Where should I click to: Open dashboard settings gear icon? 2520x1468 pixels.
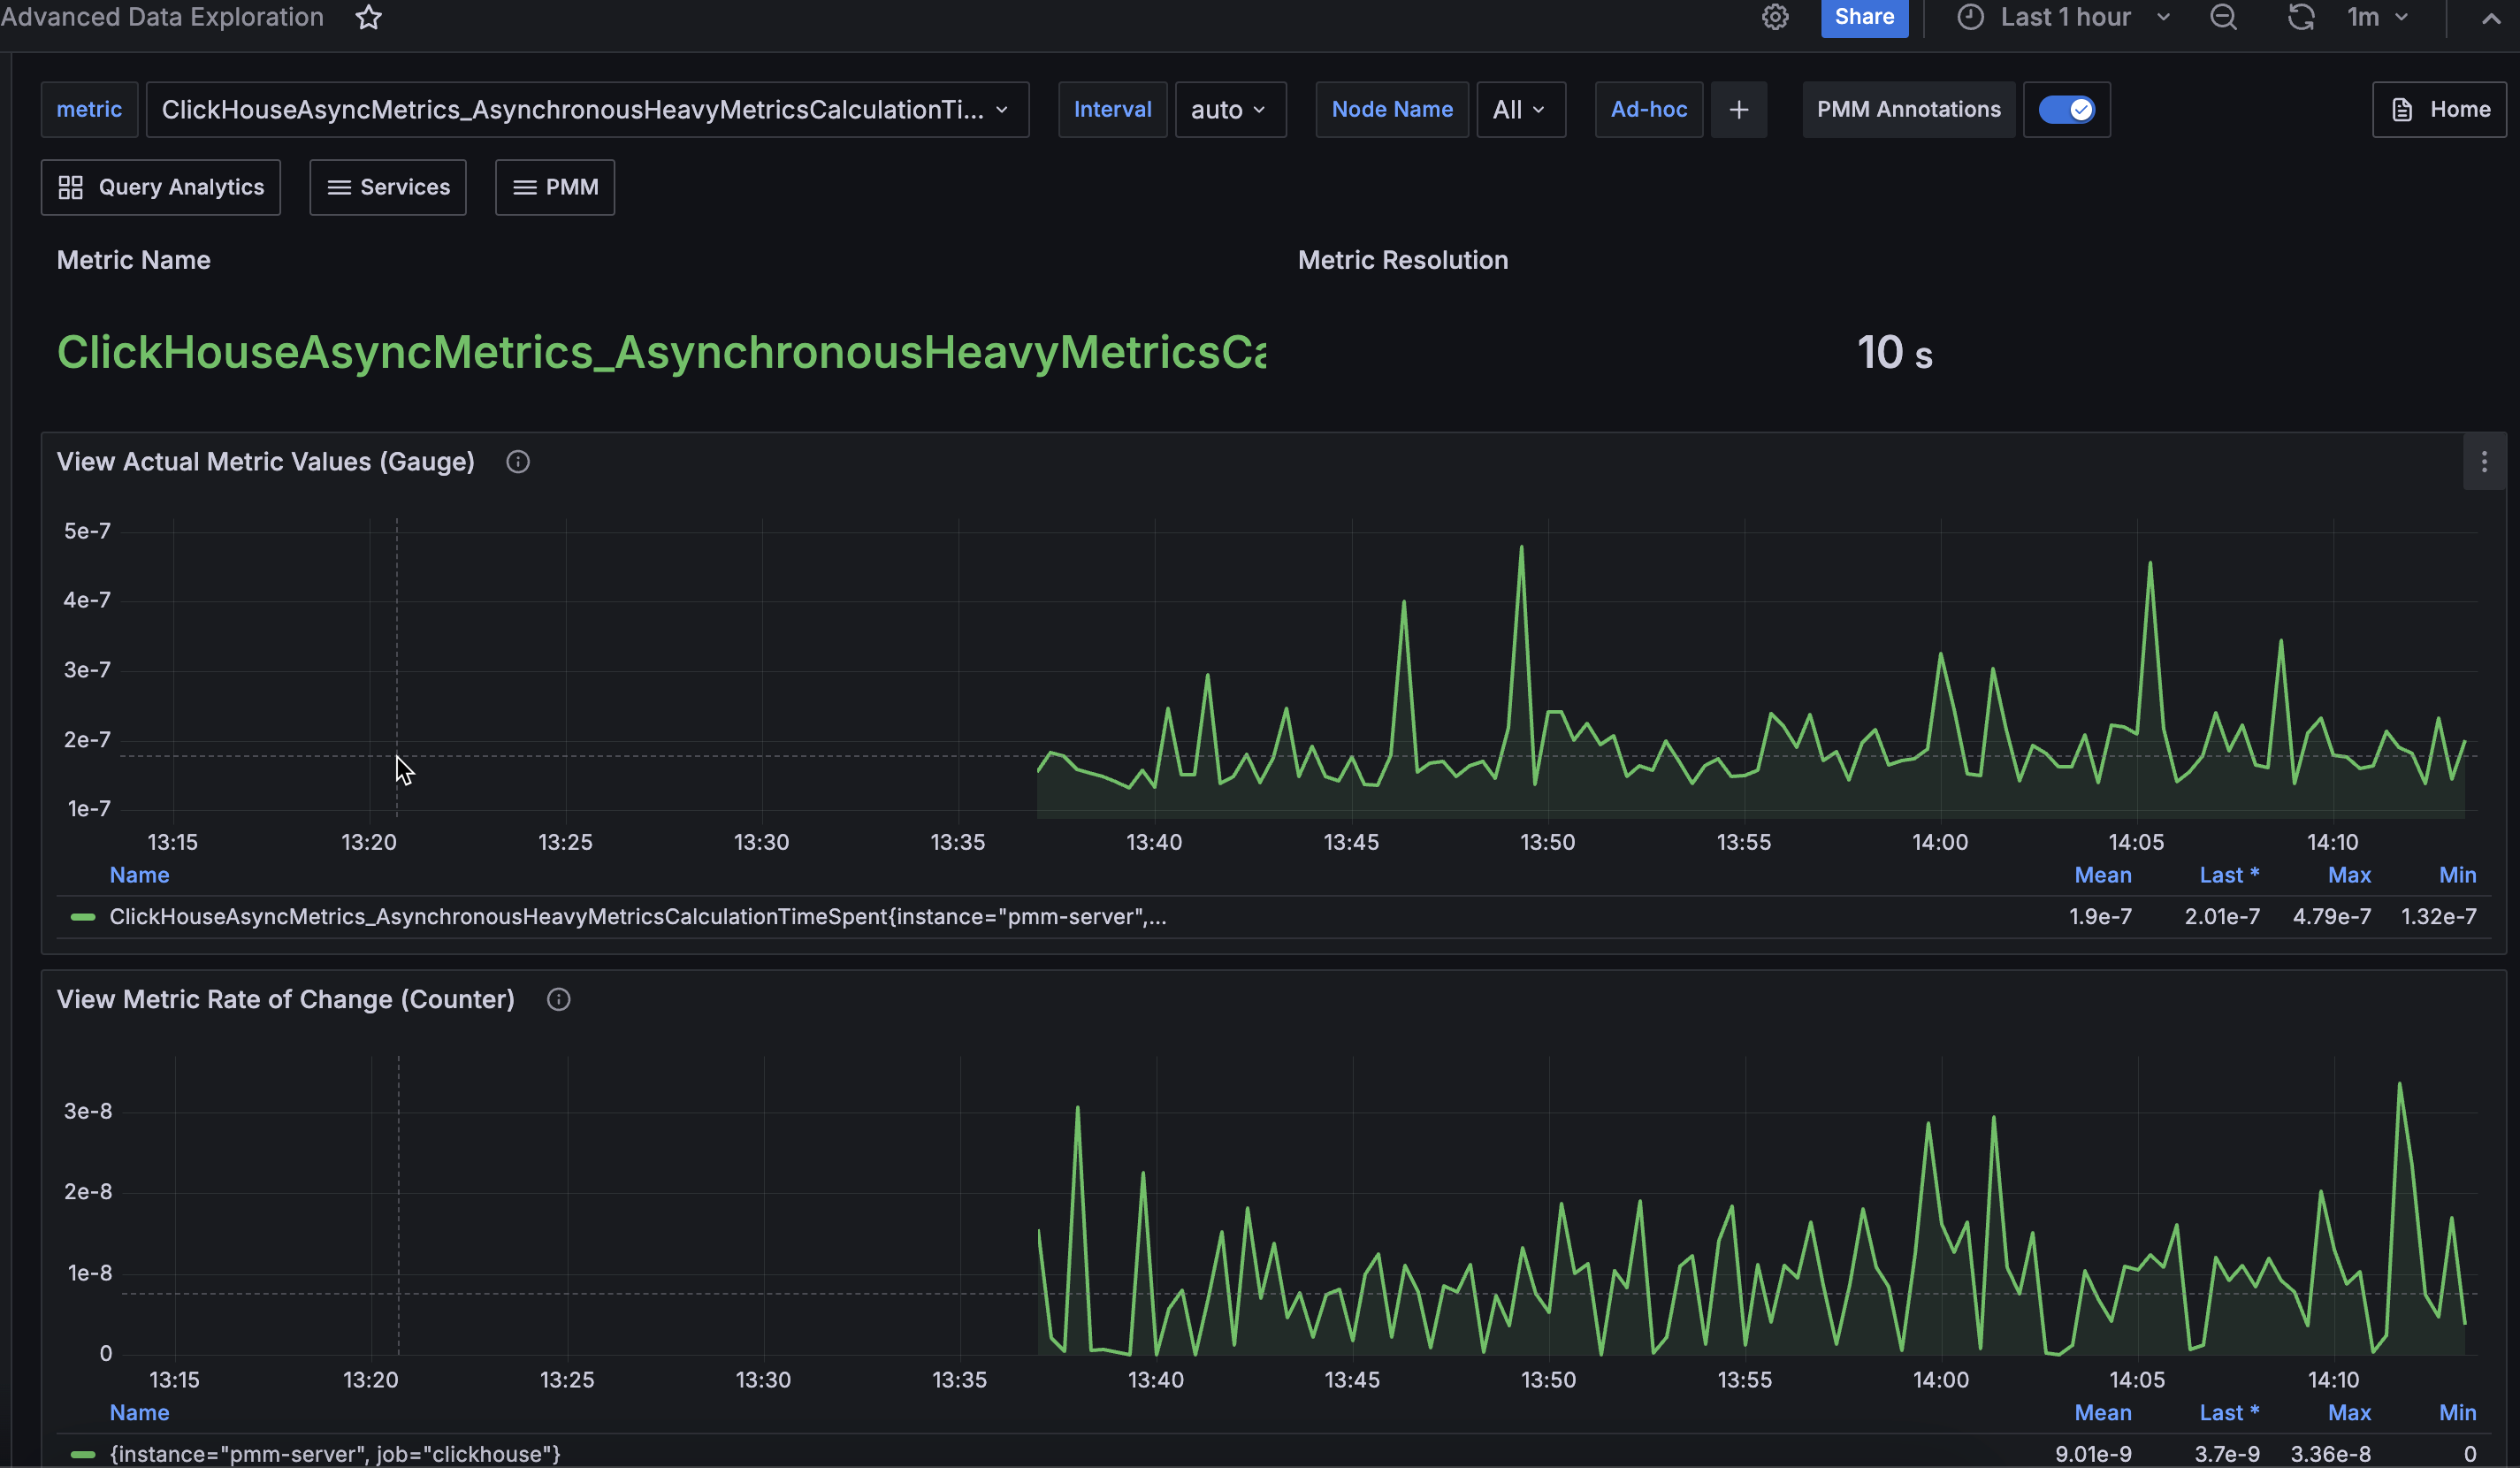point(1774,17)
